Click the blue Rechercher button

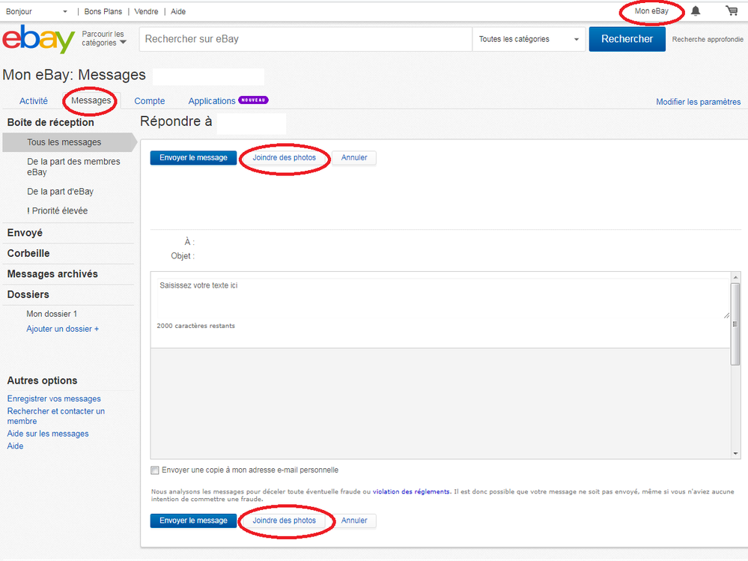click(627, 39)
